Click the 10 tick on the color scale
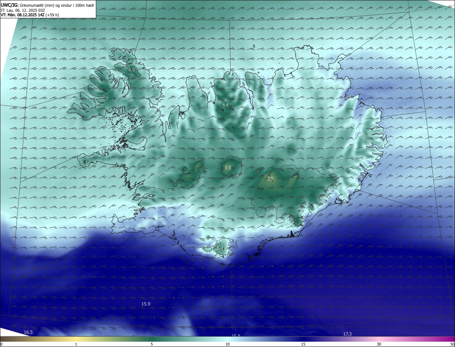The width and height of the screenshot is (455, 347). coord(227,345)
